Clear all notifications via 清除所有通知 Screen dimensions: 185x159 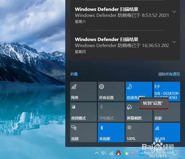click(169, 74)
